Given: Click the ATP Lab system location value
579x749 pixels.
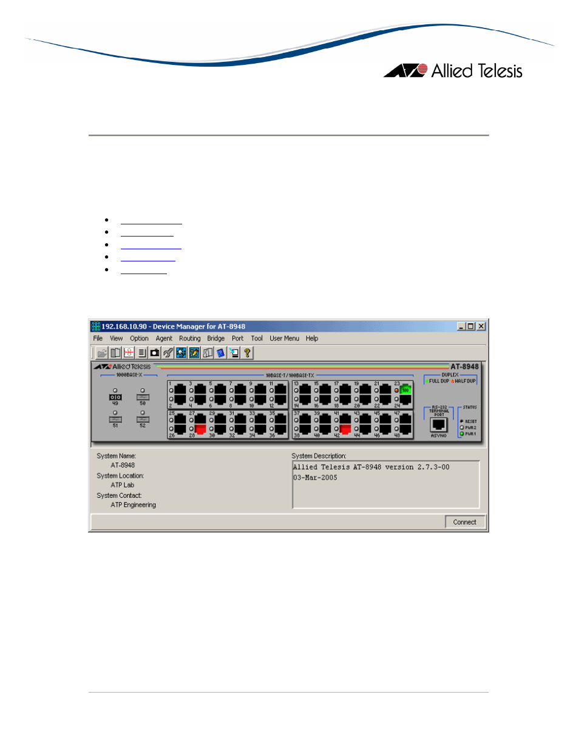Looking at the screenshot, I should coord(123,485).
